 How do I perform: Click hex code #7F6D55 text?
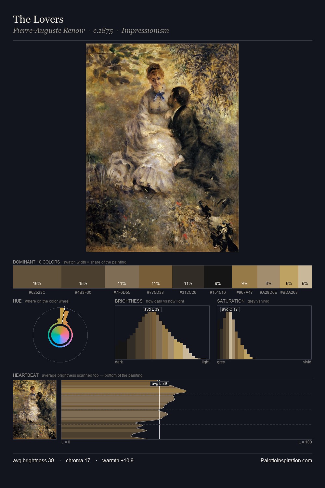122,292
